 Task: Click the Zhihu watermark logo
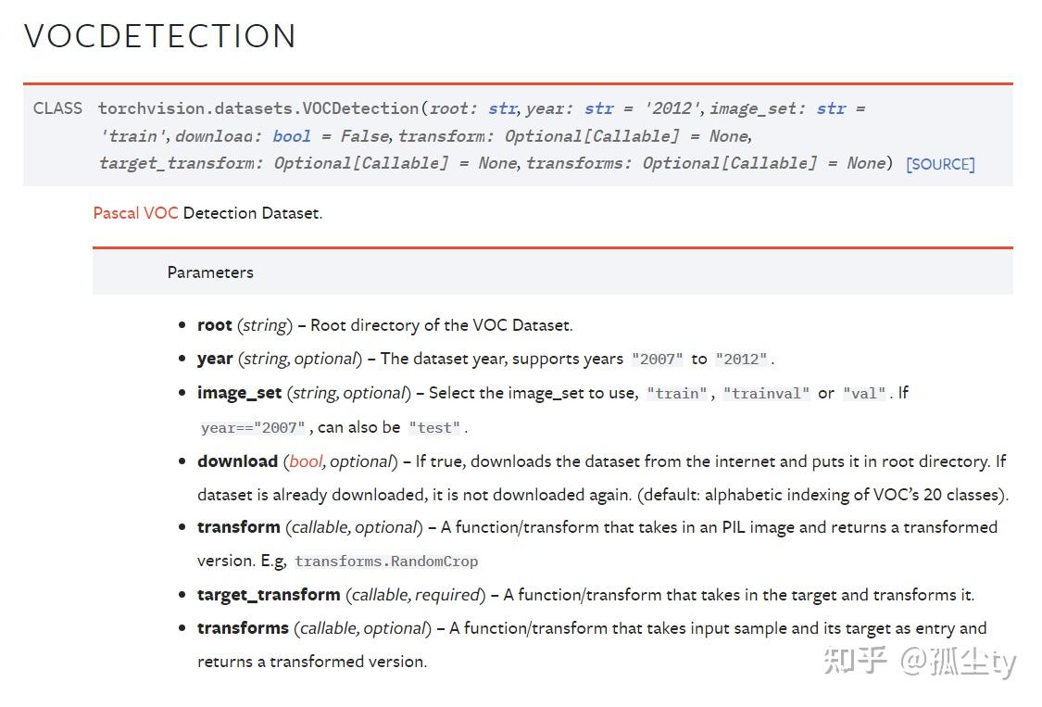(x=856, y=661)
